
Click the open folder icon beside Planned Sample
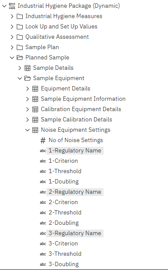[20, 58]
